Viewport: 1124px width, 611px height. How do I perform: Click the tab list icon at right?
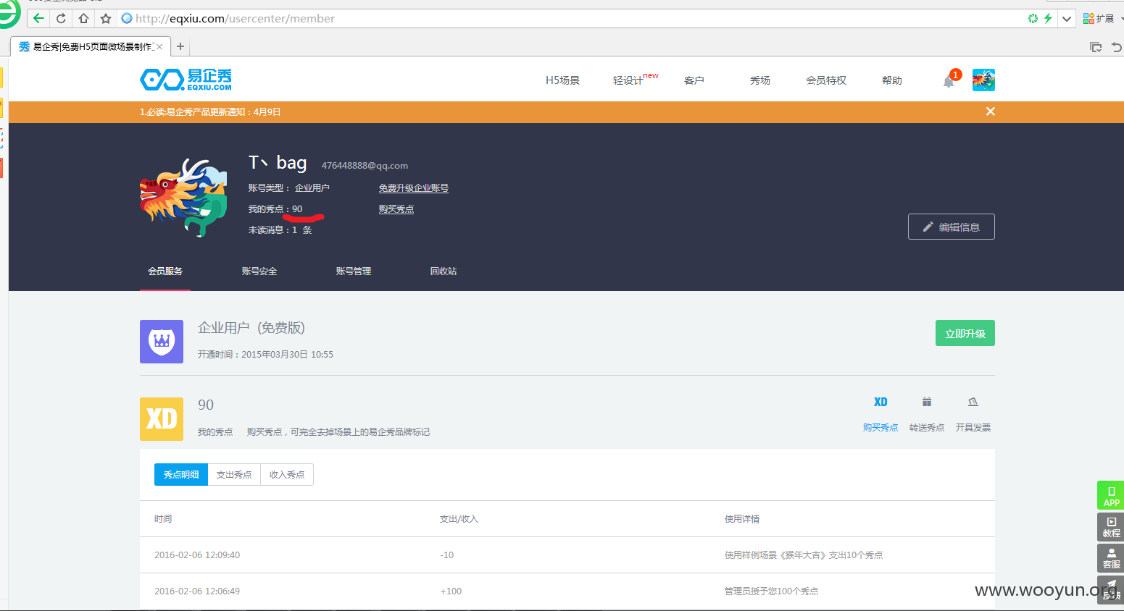point(1096,47)
